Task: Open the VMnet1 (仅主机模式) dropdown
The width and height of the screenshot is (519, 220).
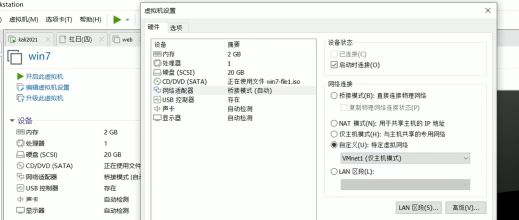Action: click(405, 158)
